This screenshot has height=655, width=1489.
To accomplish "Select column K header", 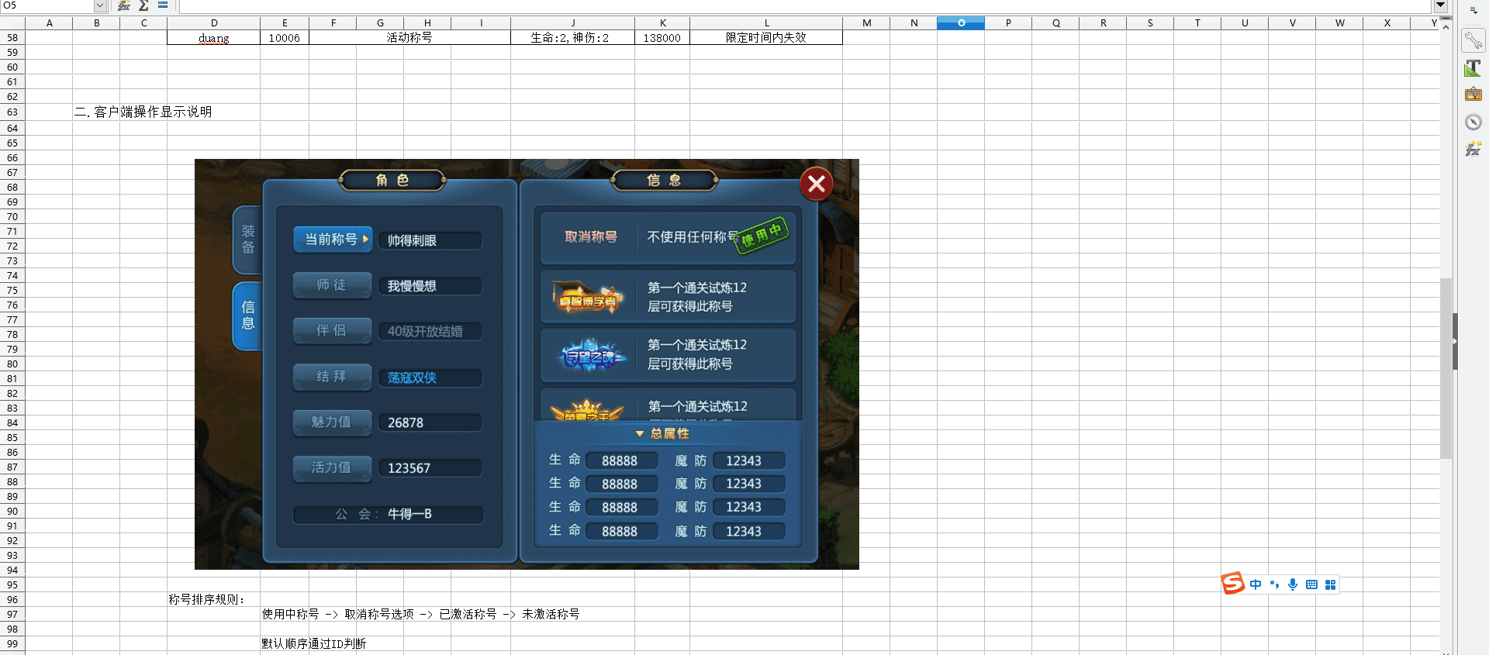I will click(x=662, y=23).
